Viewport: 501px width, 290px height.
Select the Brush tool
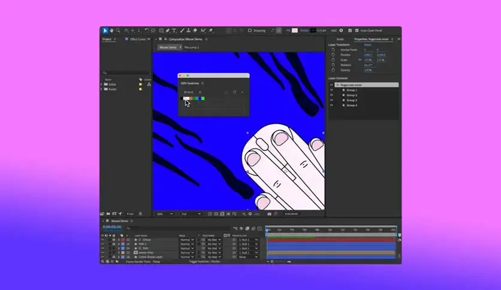[182, 31]
